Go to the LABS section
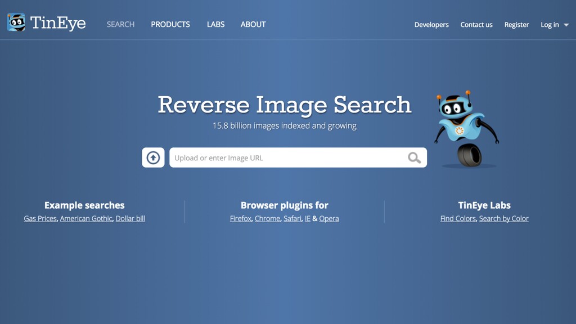Screen dimensions: 576x324 215,24
